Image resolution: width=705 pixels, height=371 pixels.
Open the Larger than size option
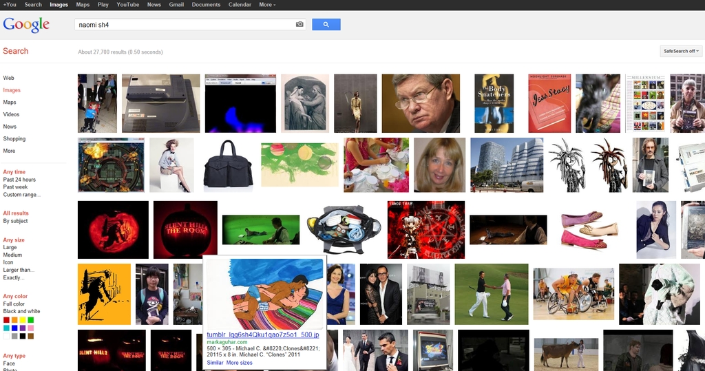pos(19,270)
